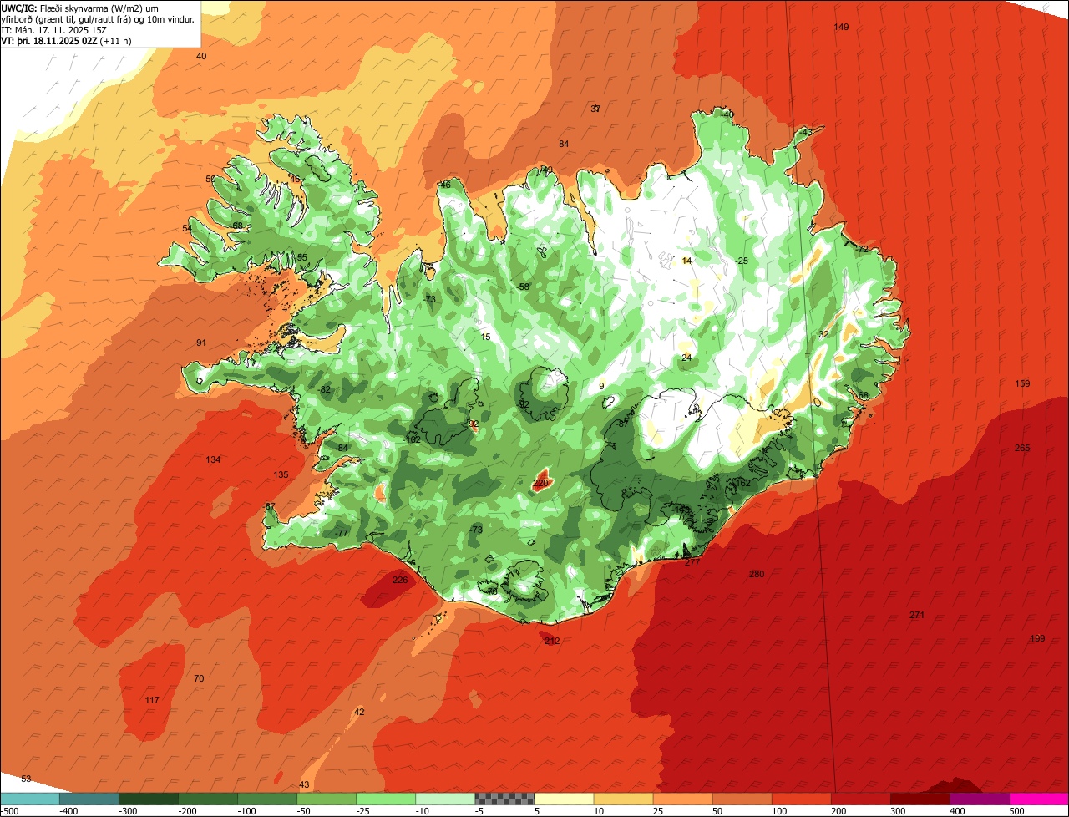Image resolution: width=1069 pixels, height=817 pixels.
Task: Click the dark maroon swatch between 300 and 400
Action: point(920,799)
